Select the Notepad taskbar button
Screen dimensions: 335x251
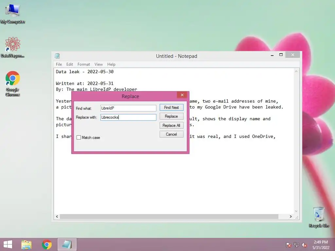click(67, 244)
